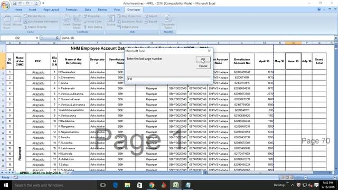Click Run Dialog in the Controls group
Screen dimensions: 338x190
tap(93, 27)
